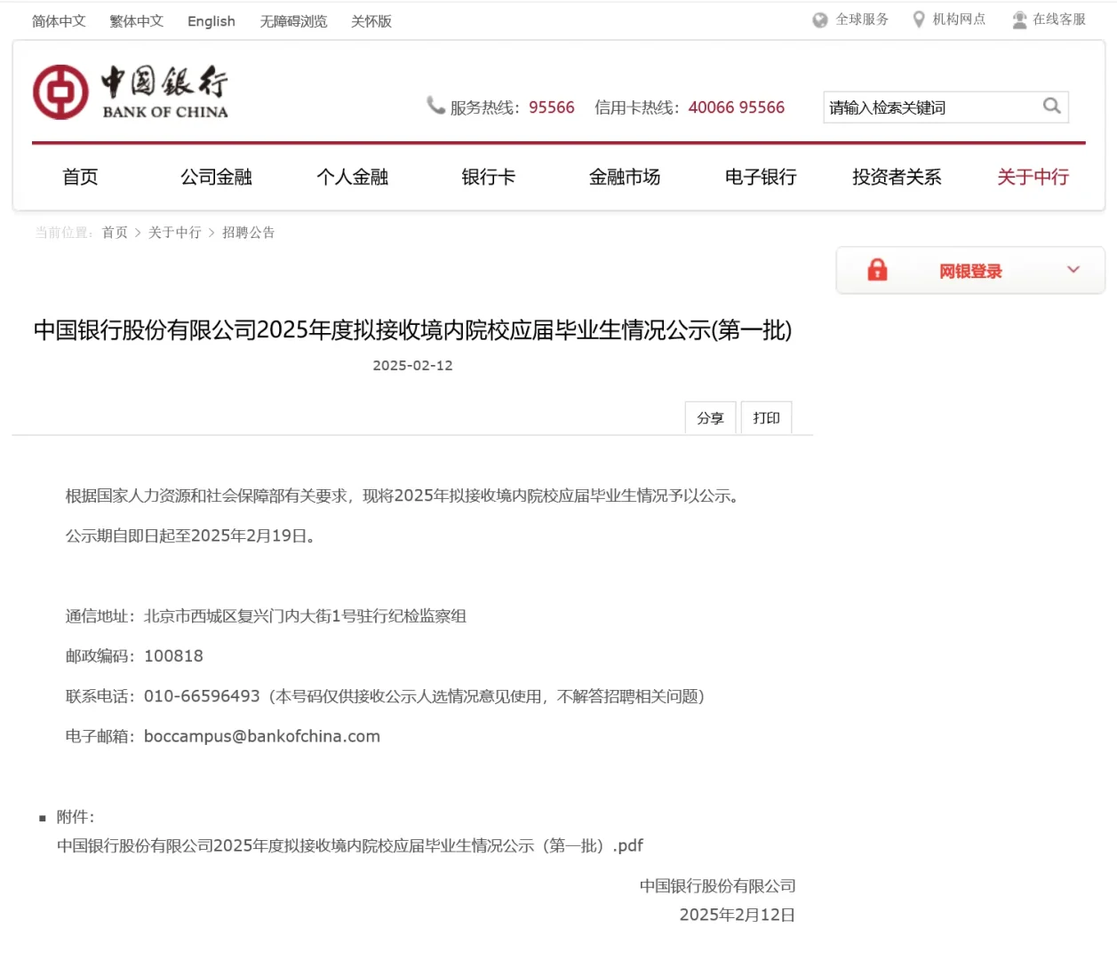This screenshot has width=1117, height=959.
Task: Click the publish date 2025-02-12
Action: click(413, 366)
